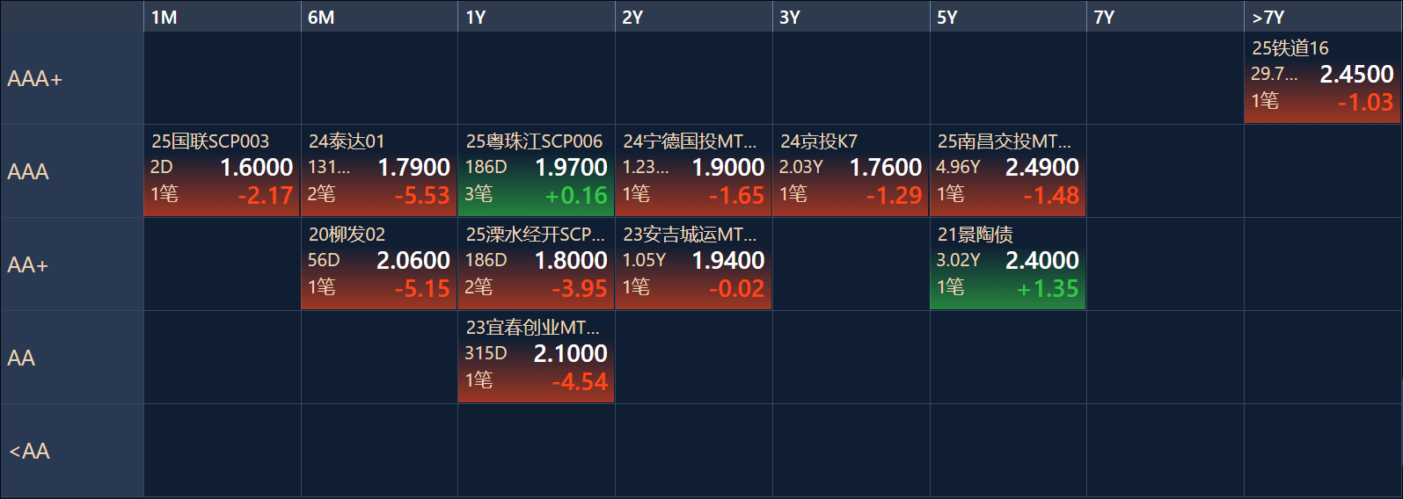Click the 25南昌交投MT bond cell
This screenshot has width=1403, height=499.
1007,170
